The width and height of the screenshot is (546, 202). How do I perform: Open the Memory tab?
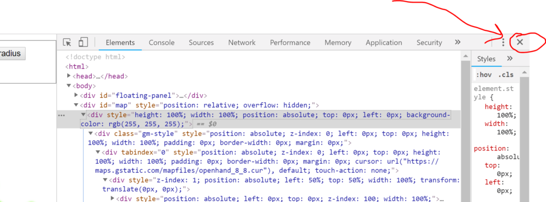click(338, 43)
